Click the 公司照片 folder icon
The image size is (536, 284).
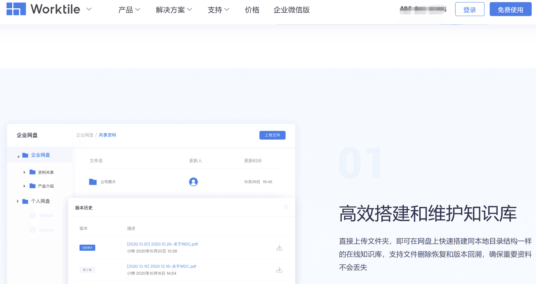coord(93,182)
